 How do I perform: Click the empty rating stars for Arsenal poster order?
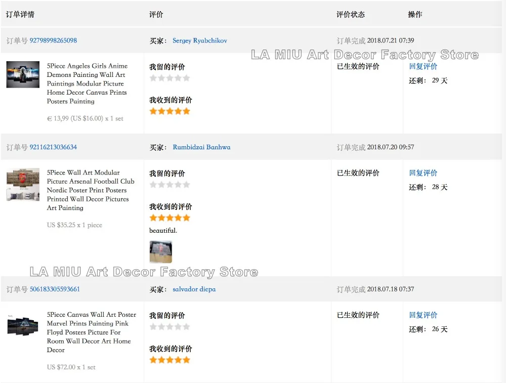pyautogui.click(x=170, y=185)
